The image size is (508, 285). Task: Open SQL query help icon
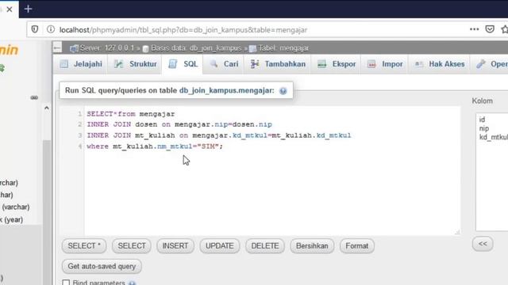click(283, 91)
